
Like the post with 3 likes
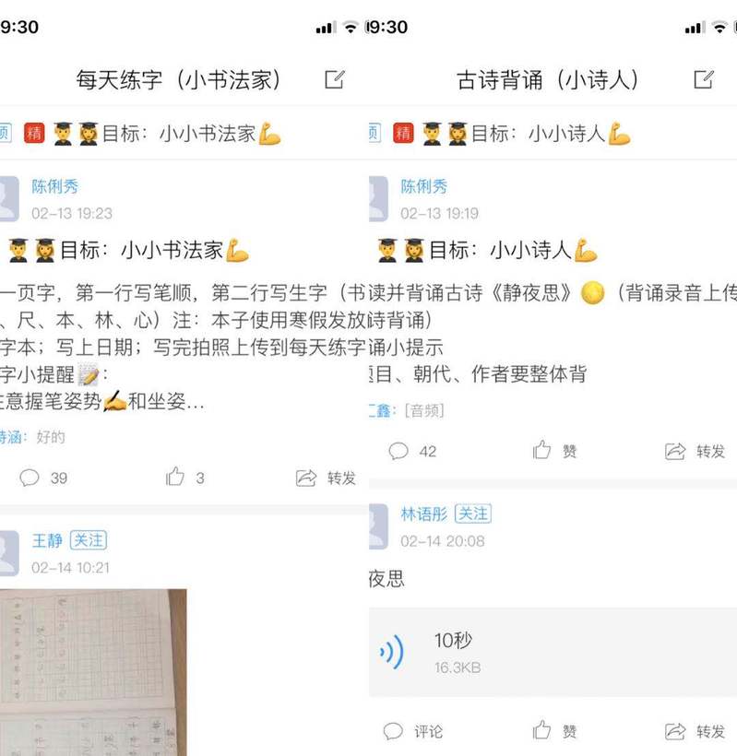[x=184, y=478]
